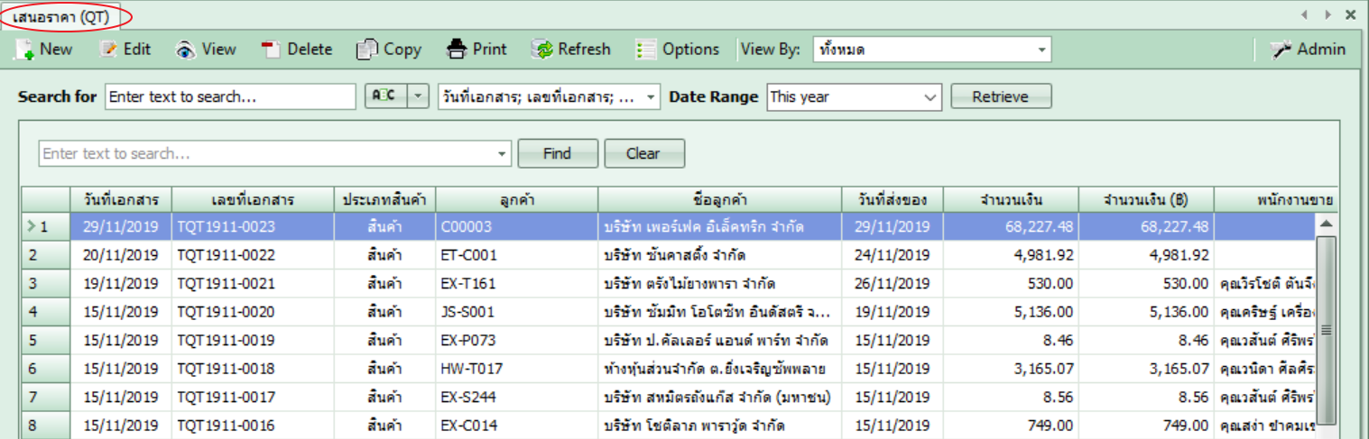This screenshot has height=439, width=1369.
Task: Expand the View By dropdown
Action: (1041, 50)
